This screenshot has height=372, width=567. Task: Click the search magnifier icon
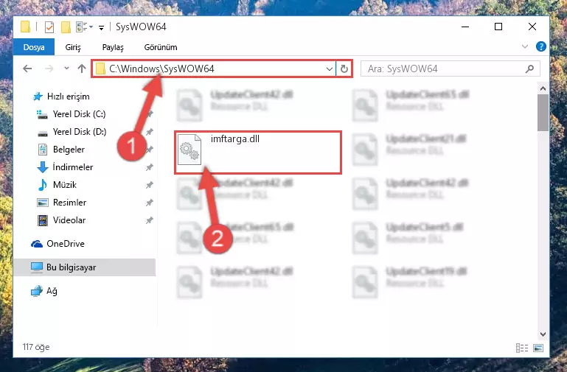click(529, 69)
